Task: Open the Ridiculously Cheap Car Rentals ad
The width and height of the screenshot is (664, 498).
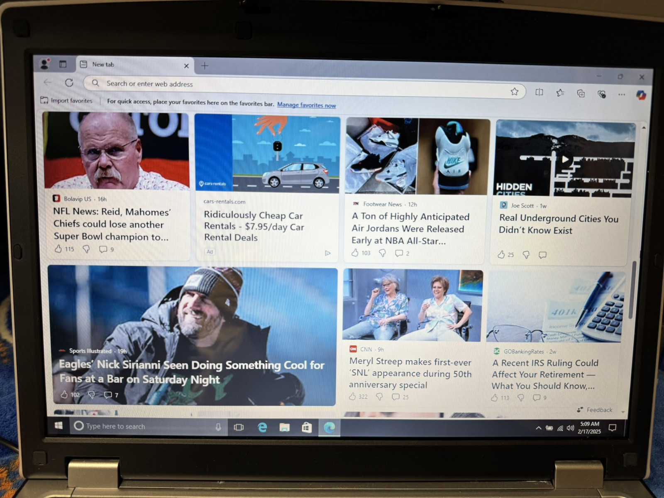Action: [254, 226]
